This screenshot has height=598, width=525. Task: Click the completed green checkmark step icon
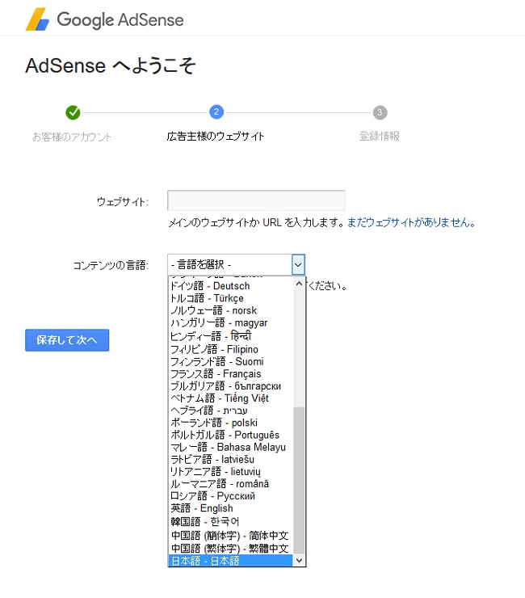pyautogui.click(x=73, y=112)
